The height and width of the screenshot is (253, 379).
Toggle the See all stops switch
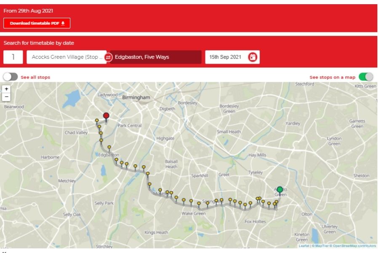(11, 77)
